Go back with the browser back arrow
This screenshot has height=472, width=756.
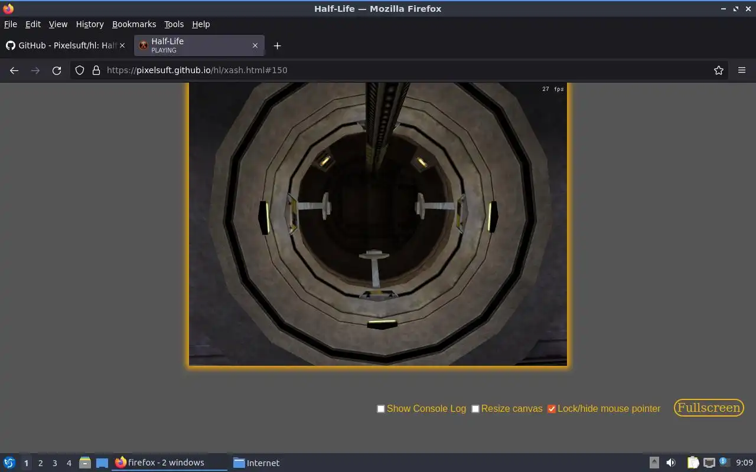point(14,70)
